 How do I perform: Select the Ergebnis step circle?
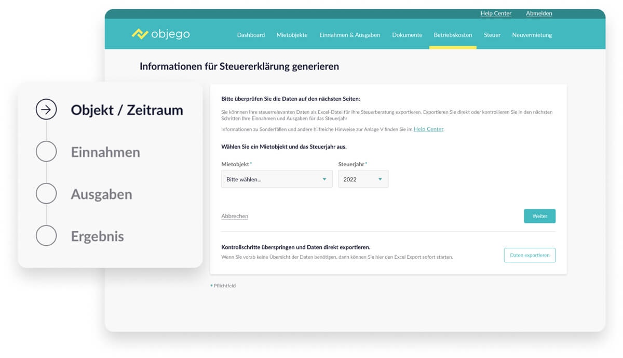point(46,236)
